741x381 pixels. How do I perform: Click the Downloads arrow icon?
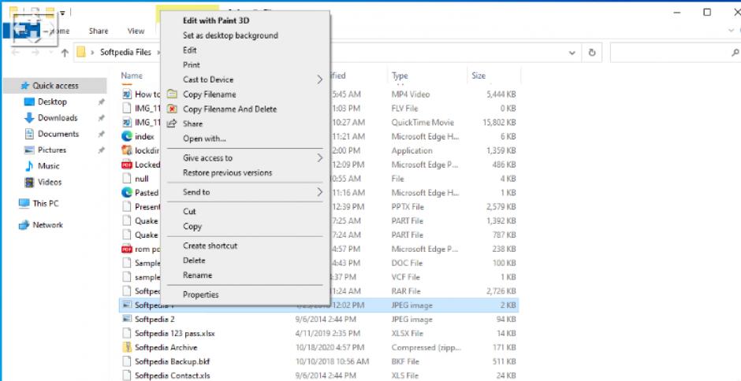[29, 118]
